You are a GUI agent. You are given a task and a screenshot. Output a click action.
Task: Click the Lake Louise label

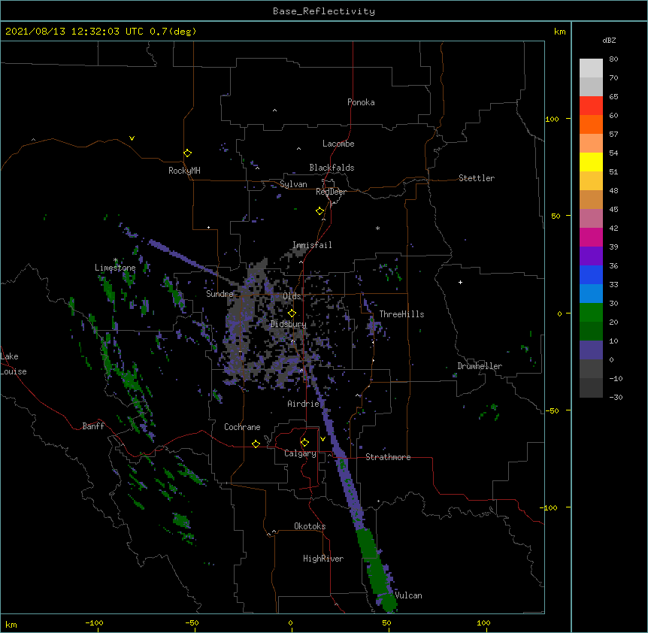(x=14, y=364)
